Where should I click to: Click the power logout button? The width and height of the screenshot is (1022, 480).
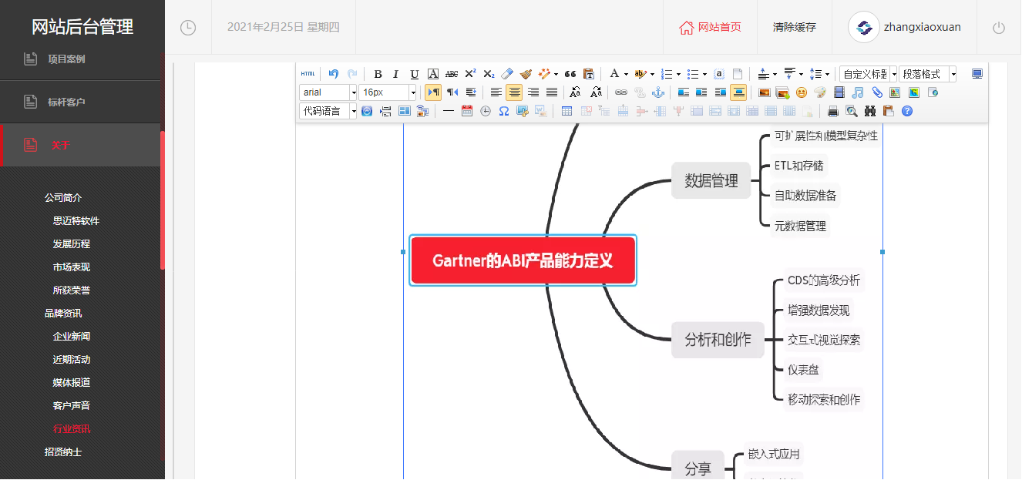(999, 28)
